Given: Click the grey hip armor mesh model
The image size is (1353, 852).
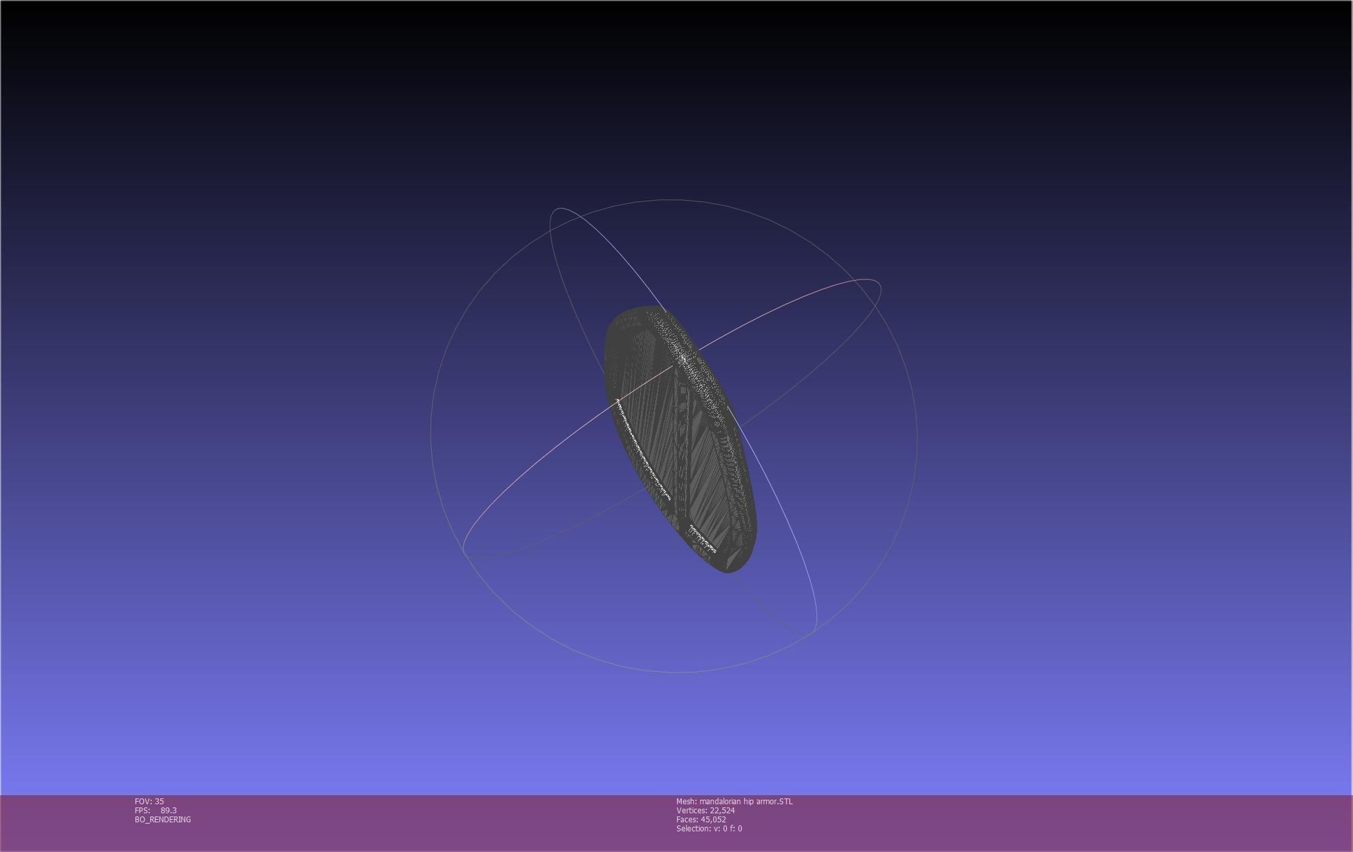Looking at the screenshot, I should tap(680, 439).
